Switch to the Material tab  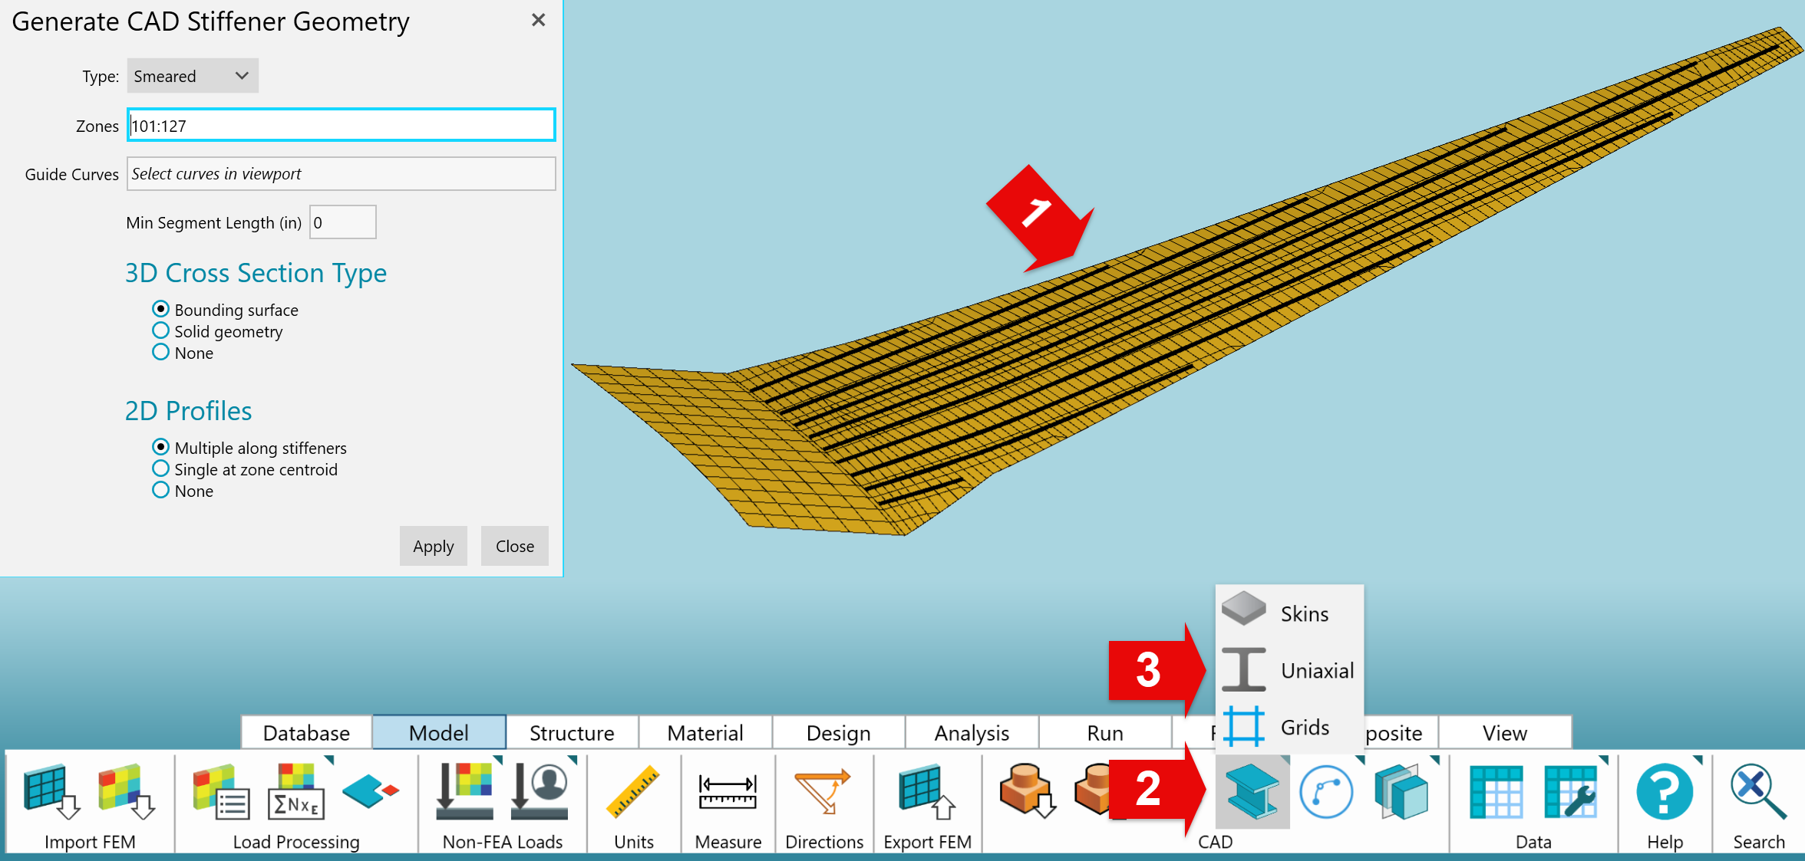[705, 733]
